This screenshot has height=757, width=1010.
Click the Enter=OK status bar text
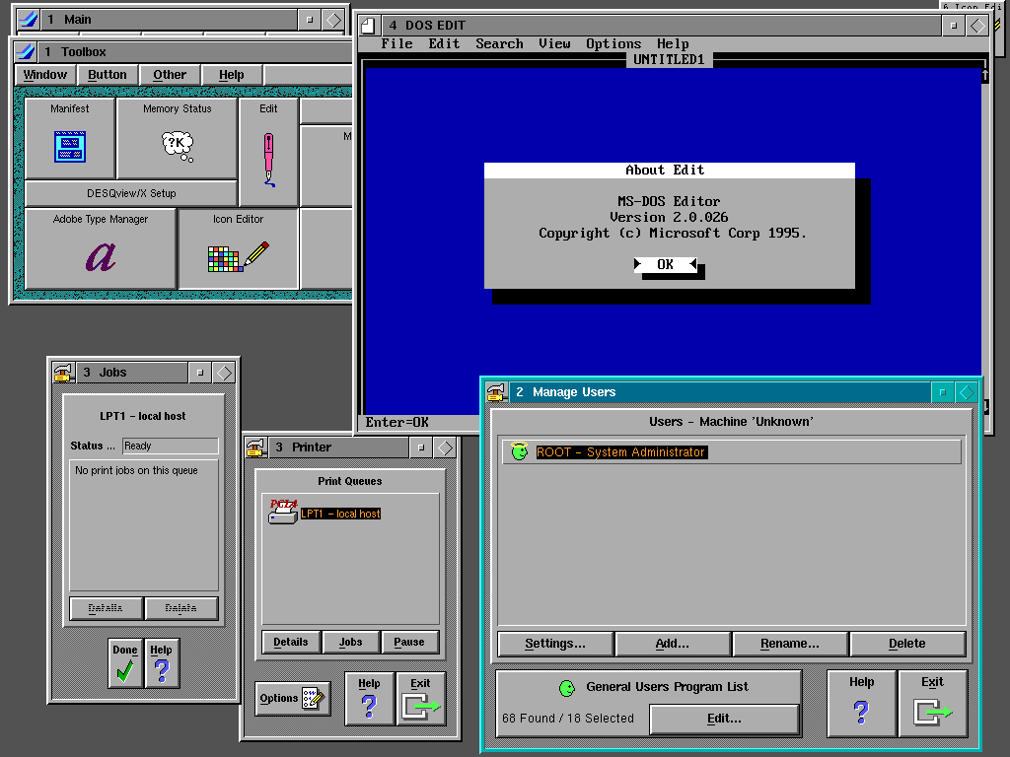397,422
